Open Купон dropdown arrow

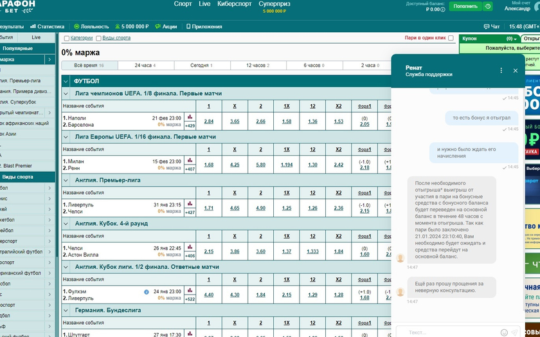(515, 39)
